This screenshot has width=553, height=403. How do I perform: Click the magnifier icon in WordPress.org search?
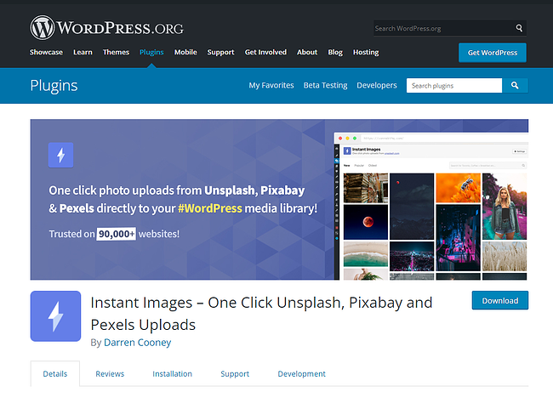click(x=519, y=28)
